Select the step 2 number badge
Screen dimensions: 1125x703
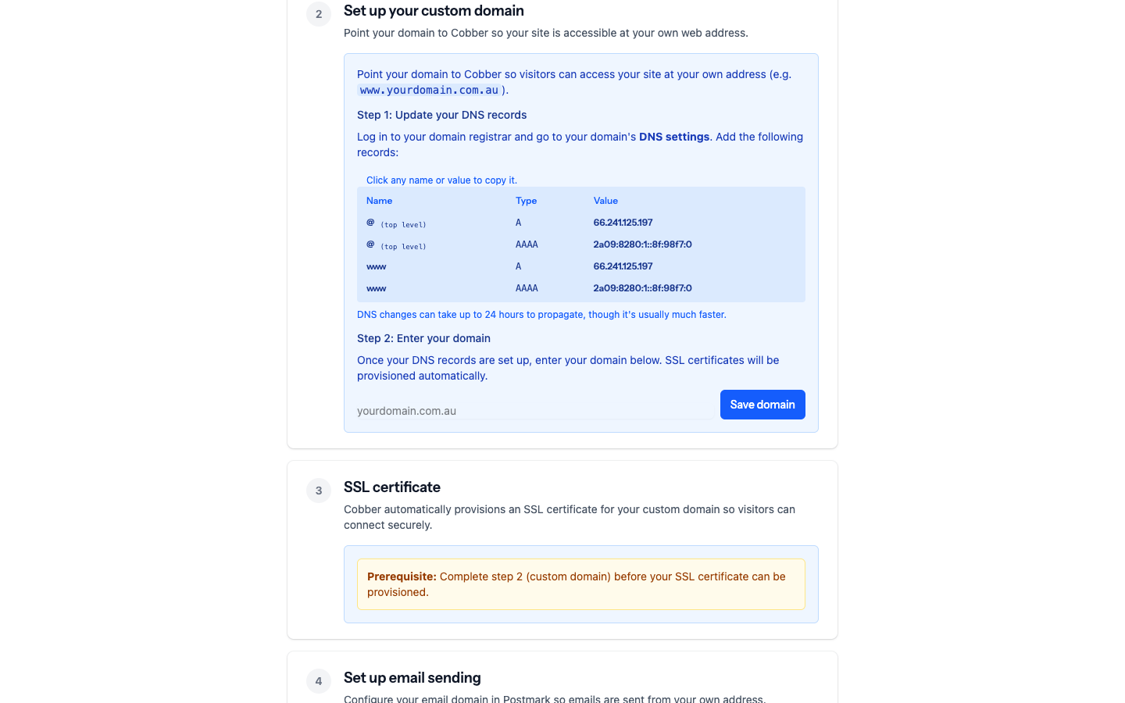pos(319,14)
